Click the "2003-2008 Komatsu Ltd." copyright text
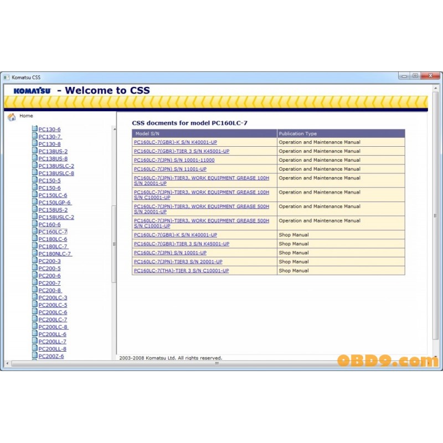The image size is (443, 443). click(171, 358)
